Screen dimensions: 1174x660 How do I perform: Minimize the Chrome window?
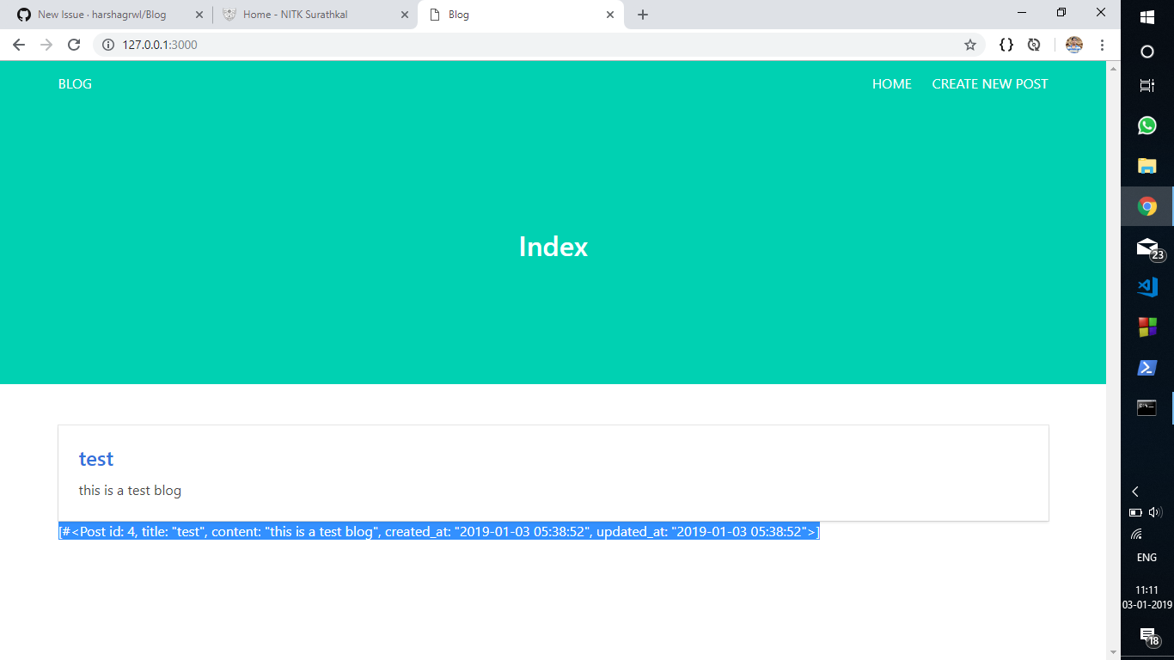[1022, 12]
